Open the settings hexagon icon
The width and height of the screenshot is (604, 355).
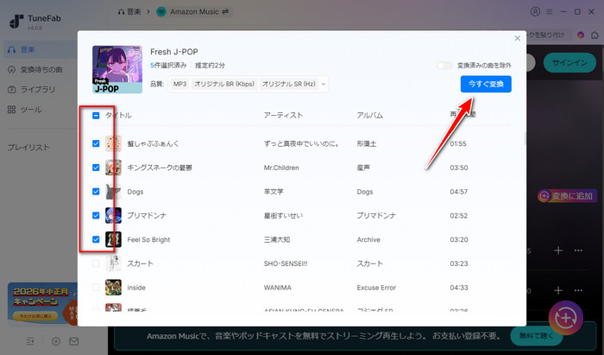click(x=56, y=341)
